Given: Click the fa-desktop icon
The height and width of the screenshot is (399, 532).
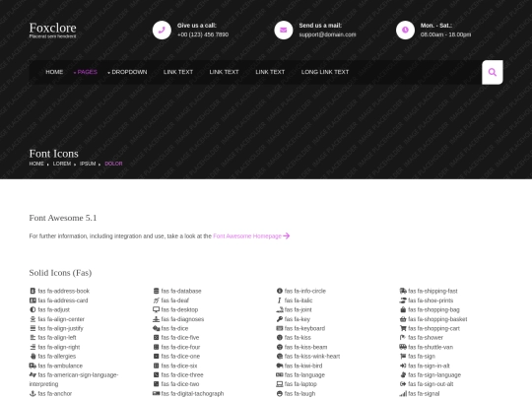Looking at the screenshot, I should [156, 309].
